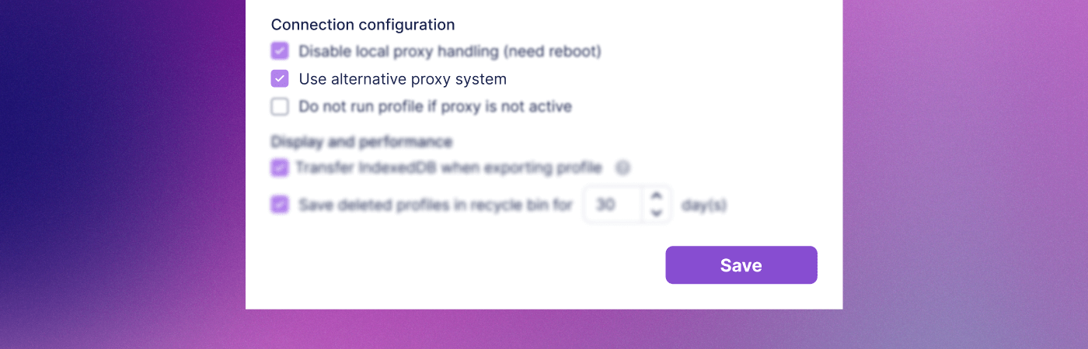This screenshot has width=1088, height=349.
Task: Decrease recycle bin days with down arrow
Action: pos(657,213)
